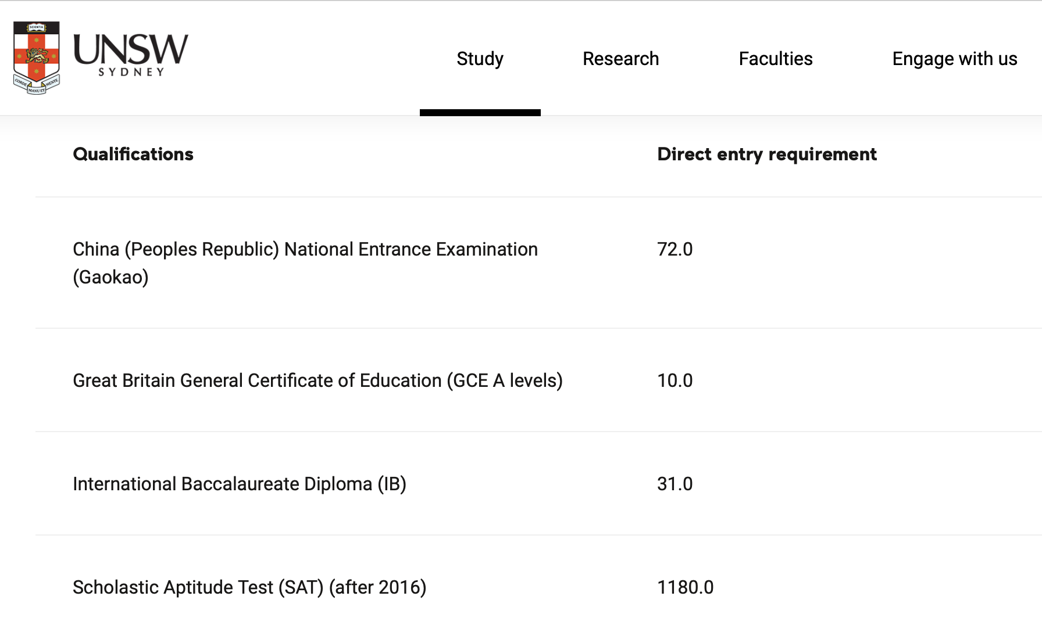Image resolution: width=1042 pixels, height=632 pixels.
Task: Click the Direct entry requirement header
Action: pos(766,154)
